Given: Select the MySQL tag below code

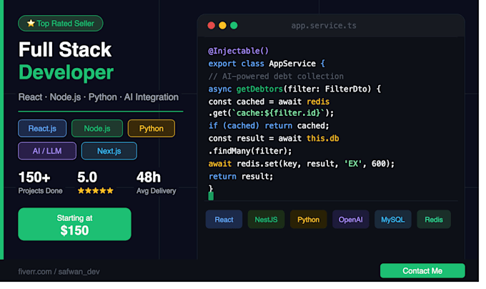Looking at the screenshot, I should tap(392, 220).
